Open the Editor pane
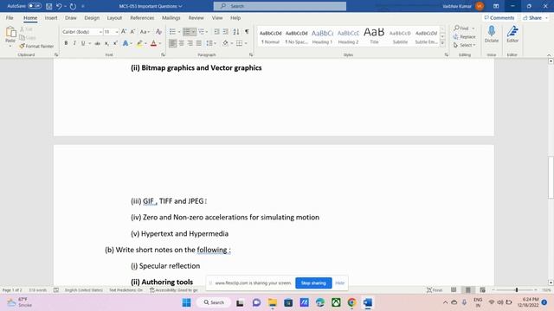The width and height of the screenshot is (554, 311). (x=512, y=35)
